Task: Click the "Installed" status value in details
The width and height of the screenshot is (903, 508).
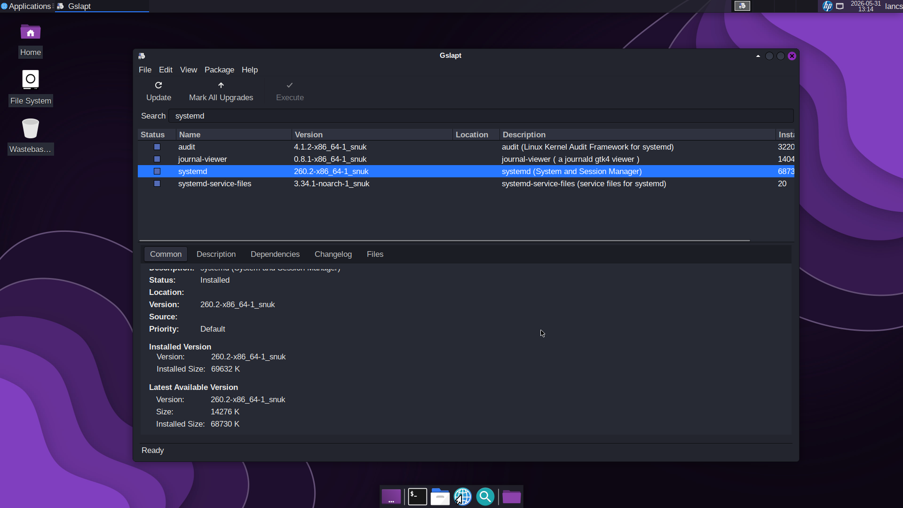Action: [215, 280]
